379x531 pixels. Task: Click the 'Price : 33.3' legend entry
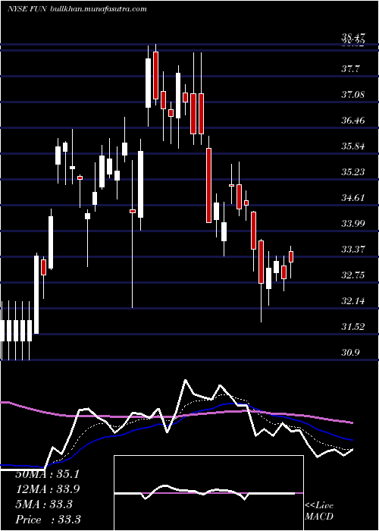tap(48, 519)
